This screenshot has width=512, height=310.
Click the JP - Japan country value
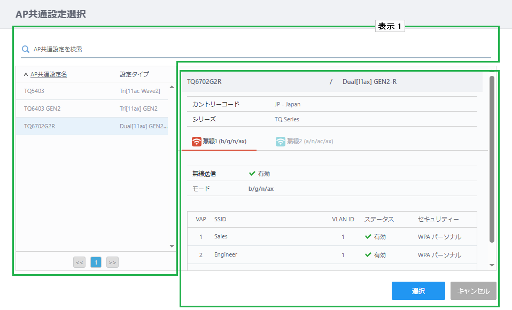(288, 104)
